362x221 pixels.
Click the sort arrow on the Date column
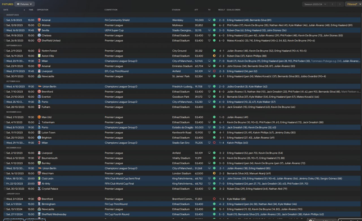point(24,10)
